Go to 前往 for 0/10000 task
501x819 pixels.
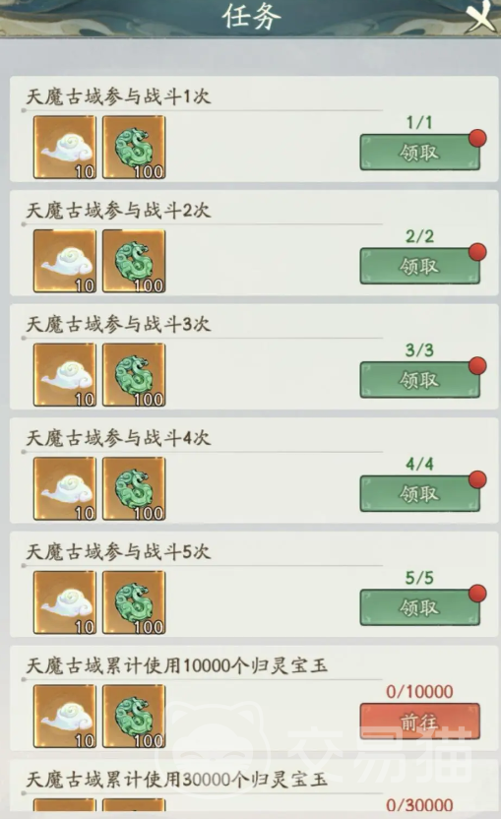coord(419,722)
